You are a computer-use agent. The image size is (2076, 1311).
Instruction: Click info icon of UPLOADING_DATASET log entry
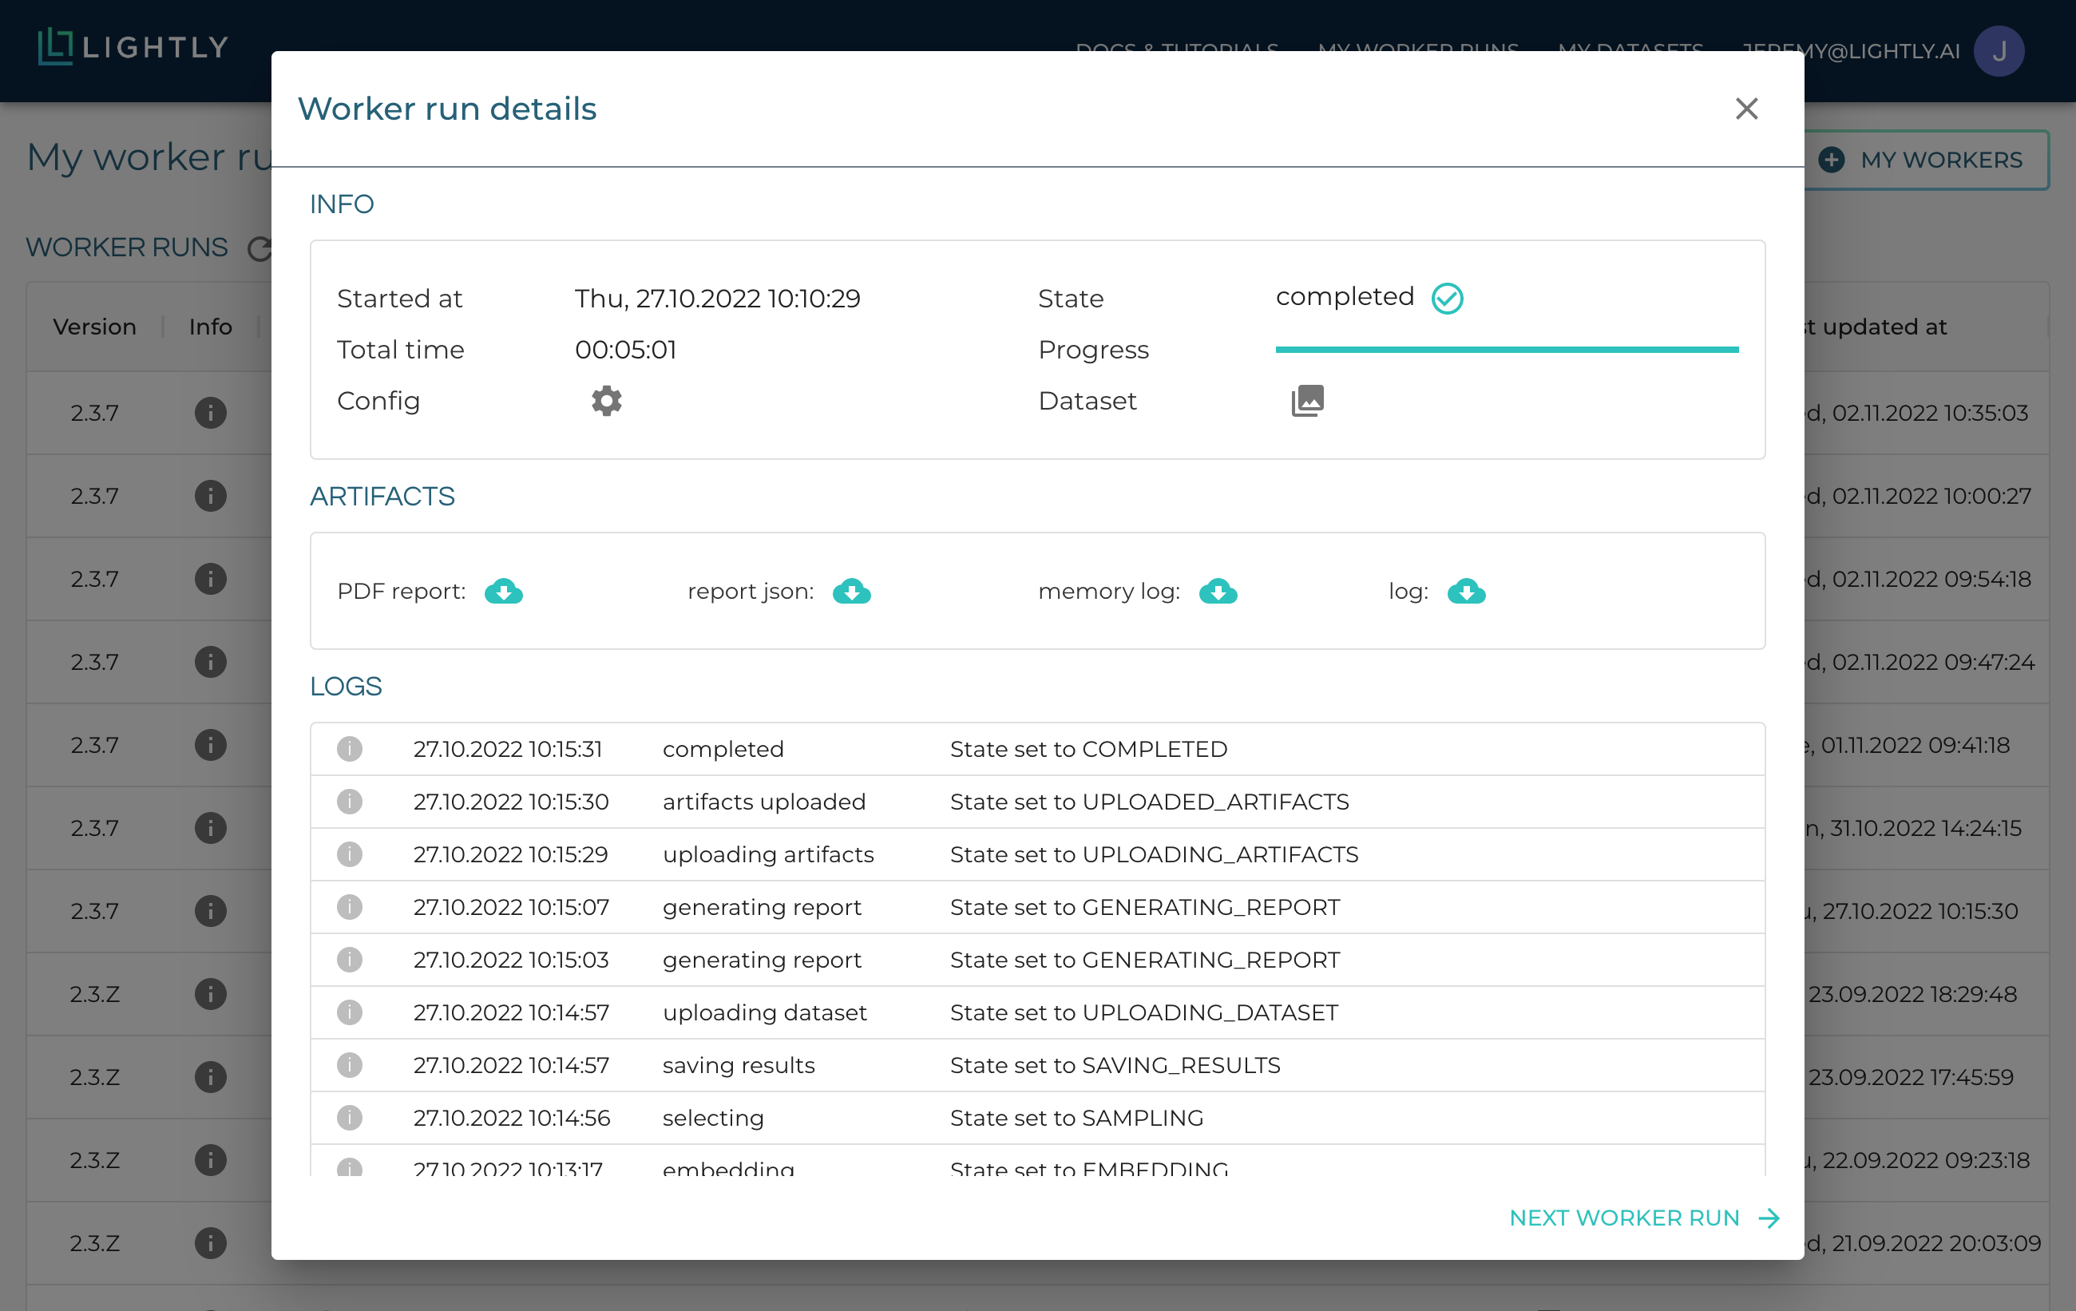349,1012
